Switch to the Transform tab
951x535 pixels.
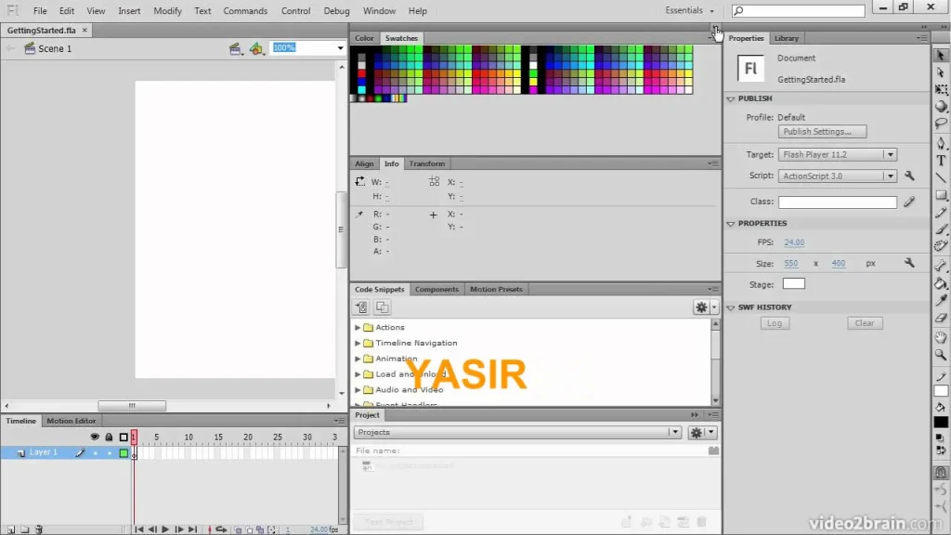pos(426,163)
